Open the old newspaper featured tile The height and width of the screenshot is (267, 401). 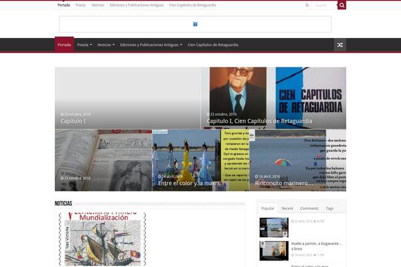tap(104, 160)
